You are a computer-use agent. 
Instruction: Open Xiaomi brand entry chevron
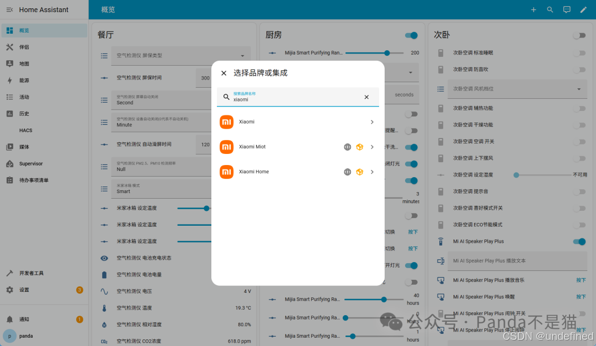[372, 122]
